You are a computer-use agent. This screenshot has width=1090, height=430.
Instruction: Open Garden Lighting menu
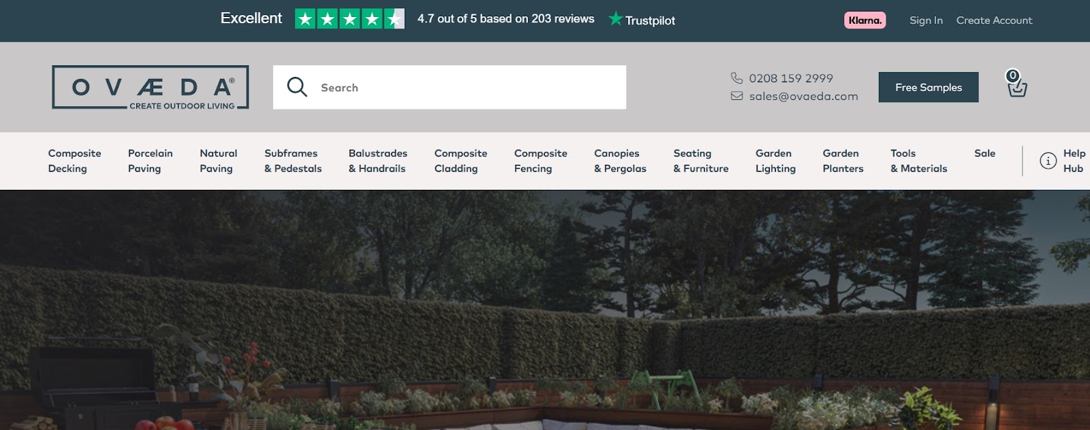[775, 161]
